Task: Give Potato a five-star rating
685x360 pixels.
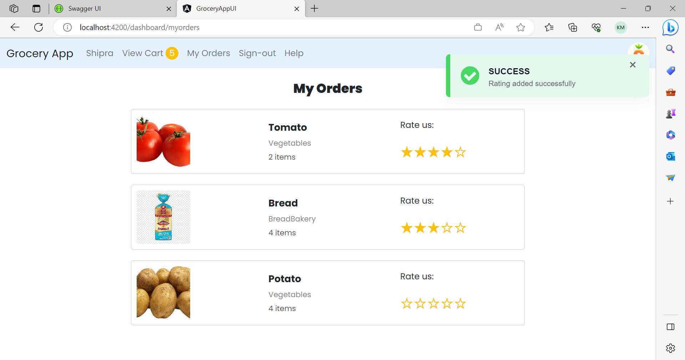Action: click(x=461, y=303)
